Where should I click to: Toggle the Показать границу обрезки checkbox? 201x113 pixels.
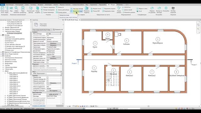[x=47, y=79]
